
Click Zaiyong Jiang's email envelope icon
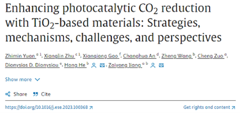tap(161, 65)
